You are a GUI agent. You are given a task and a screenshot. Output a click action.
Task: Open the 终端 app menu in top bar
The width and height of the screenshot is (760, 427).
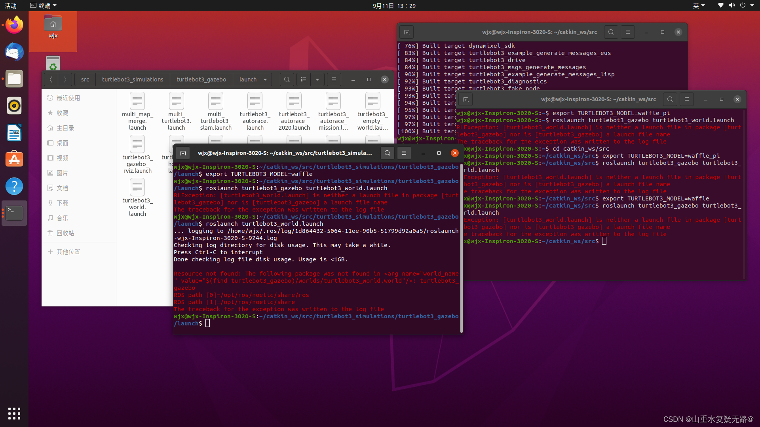click(44, 6)
